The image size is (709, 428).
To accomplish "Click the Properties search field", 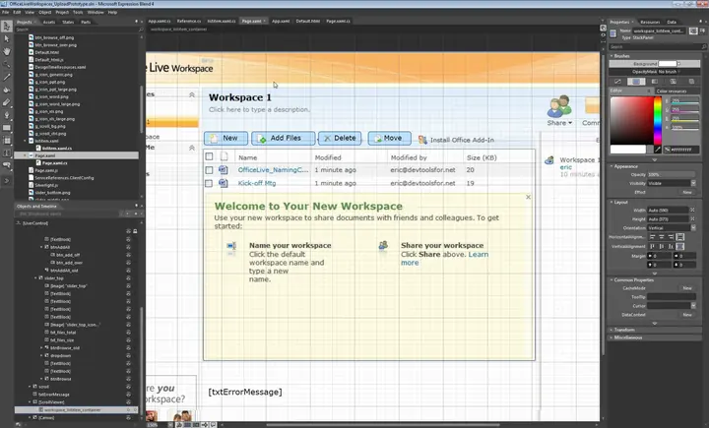I will 658,46.
